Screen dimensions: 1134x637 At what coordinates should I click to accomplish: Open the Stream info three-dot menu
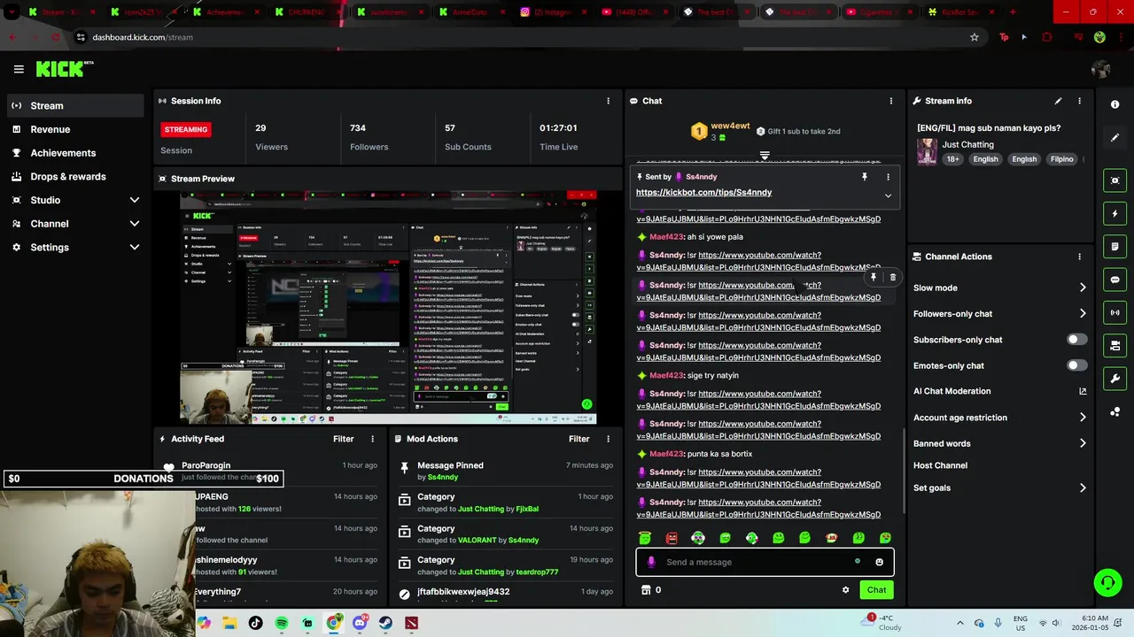point(1079,101)
